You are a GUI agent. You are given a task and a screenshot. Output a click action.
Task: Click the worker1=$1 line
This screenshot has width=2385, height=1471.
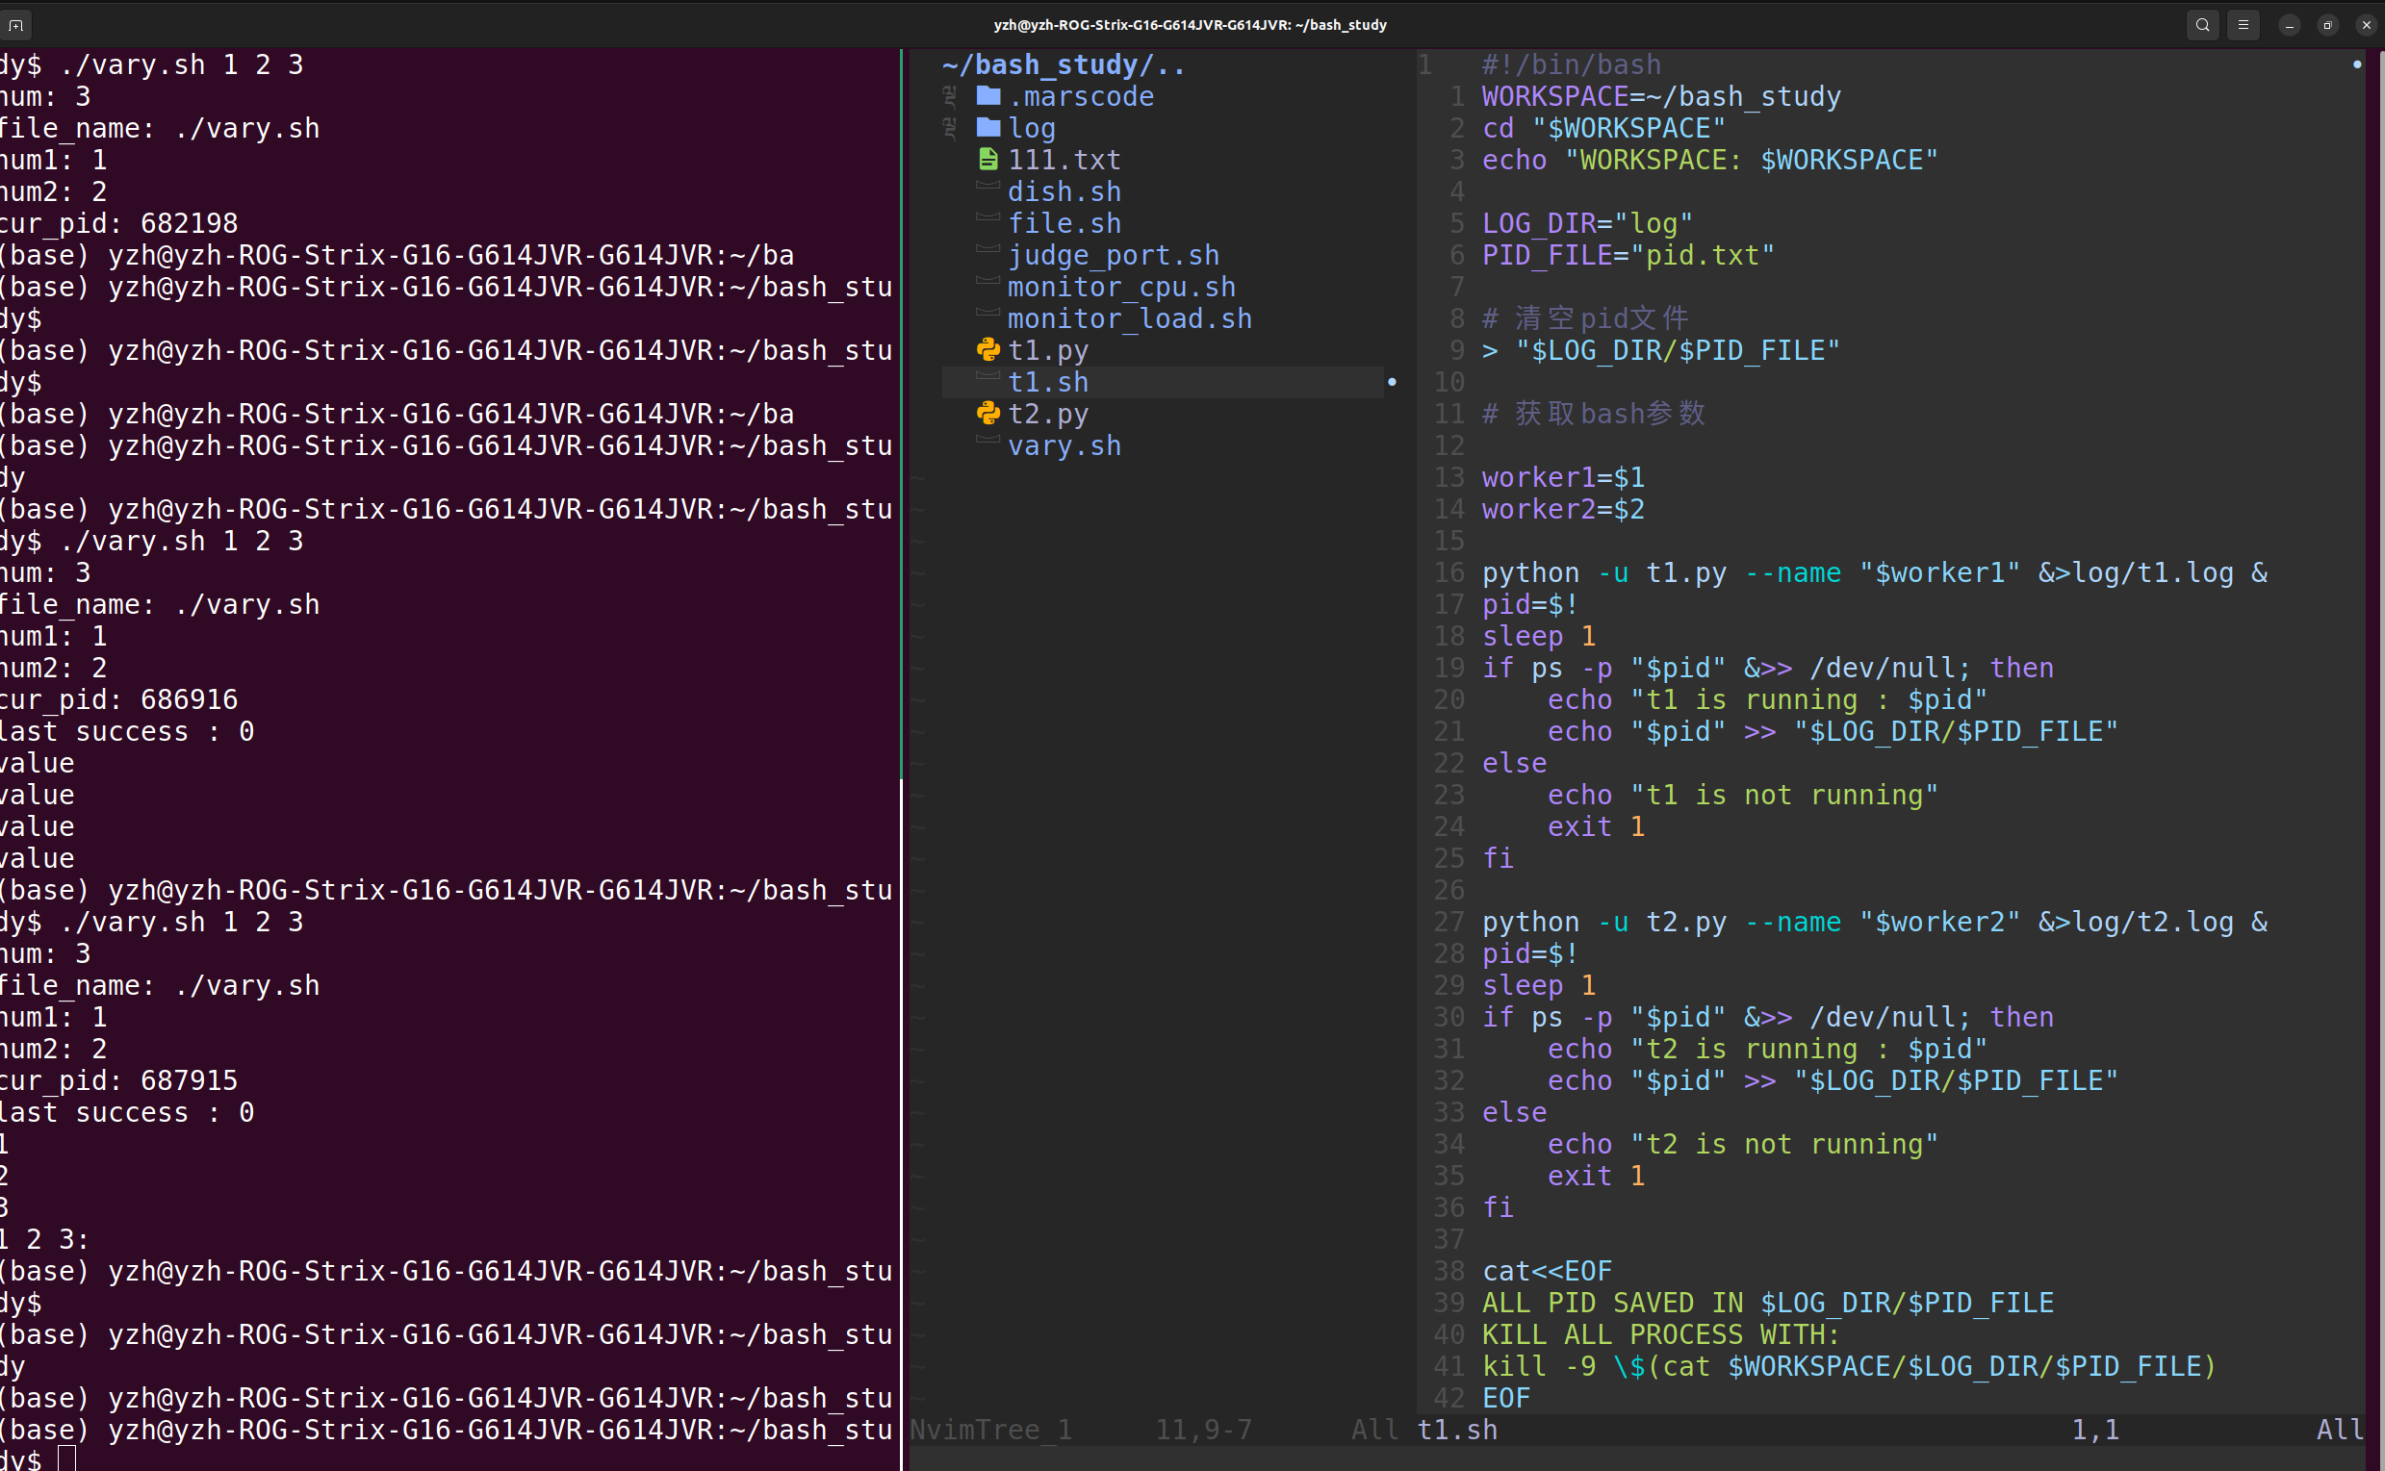point(1563,478)
